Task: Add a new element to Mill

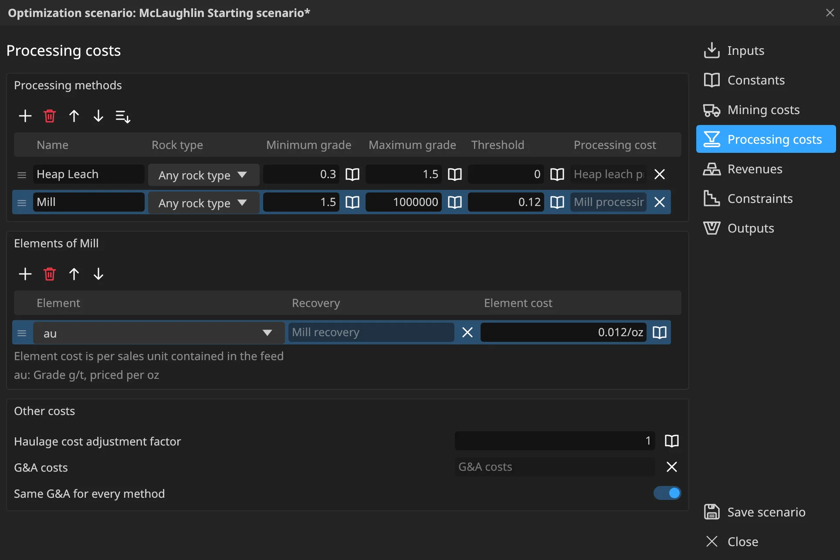Action: tap(25, 274)
